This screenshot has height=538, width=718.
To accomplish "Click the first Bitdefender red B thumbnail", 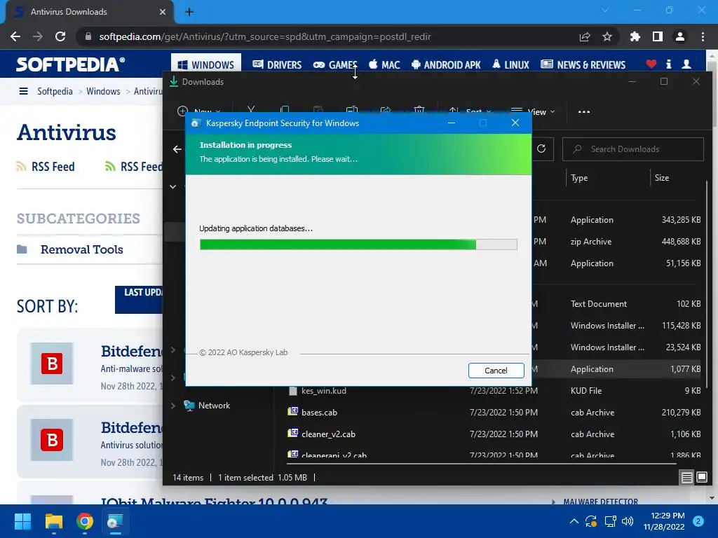I will (x=52, y=364).
